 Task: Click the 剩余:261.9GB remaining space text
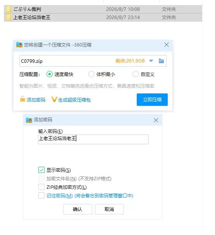pyautogui.click(x=130, y=61)
